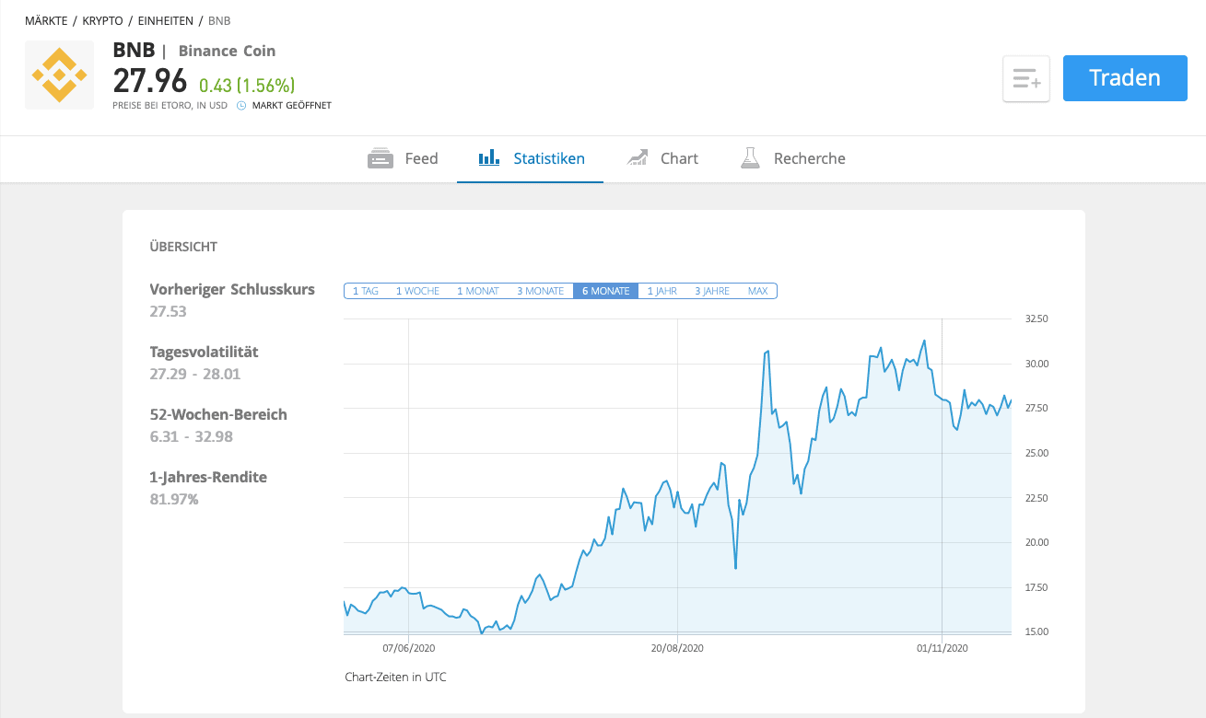
Task: Select the Recherche flask icon
Action: click(749, 157)
